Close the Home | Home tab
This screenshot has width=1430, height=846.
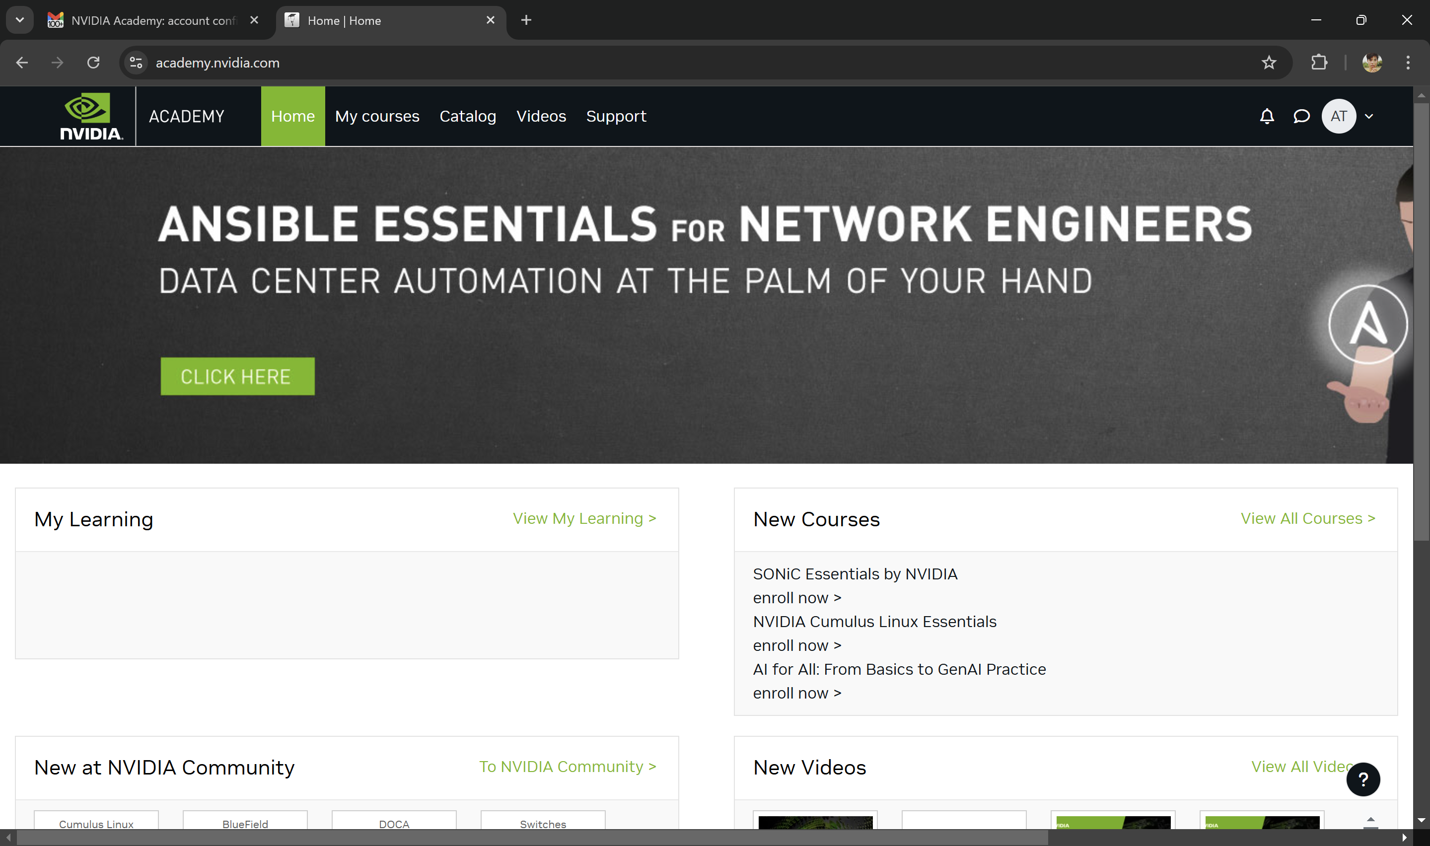[x=490, y=20]
